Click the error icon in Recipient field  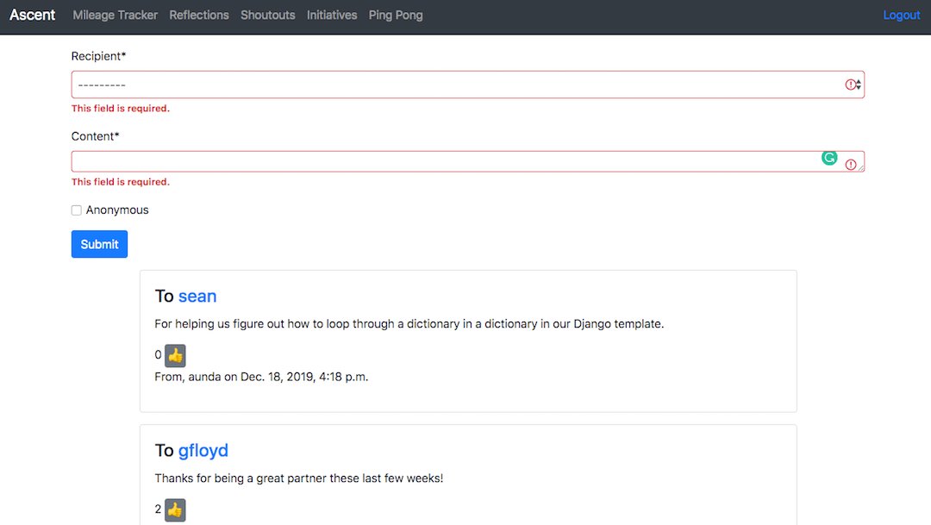(850, 85)
